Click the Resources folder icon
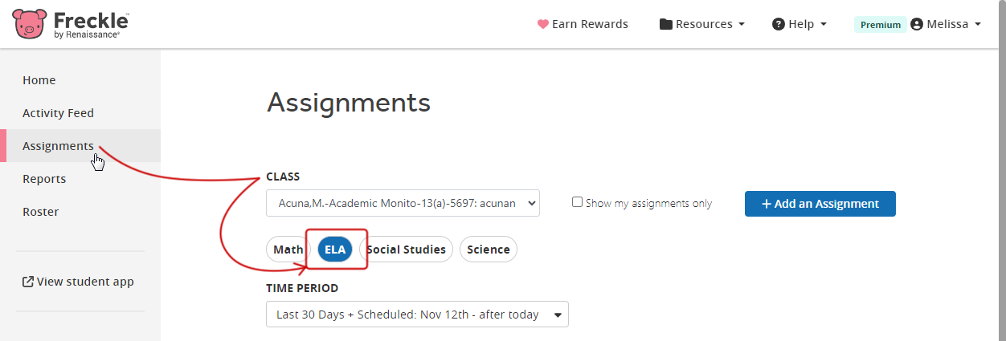 pyautogui.click(x=666, y=24)
